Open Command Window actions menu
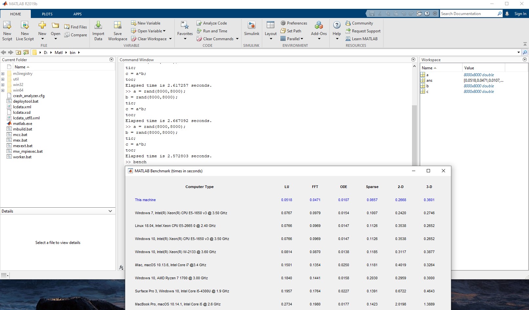This screenshot has width=529, height=310. pyautogui.click(x=413, y=60)
